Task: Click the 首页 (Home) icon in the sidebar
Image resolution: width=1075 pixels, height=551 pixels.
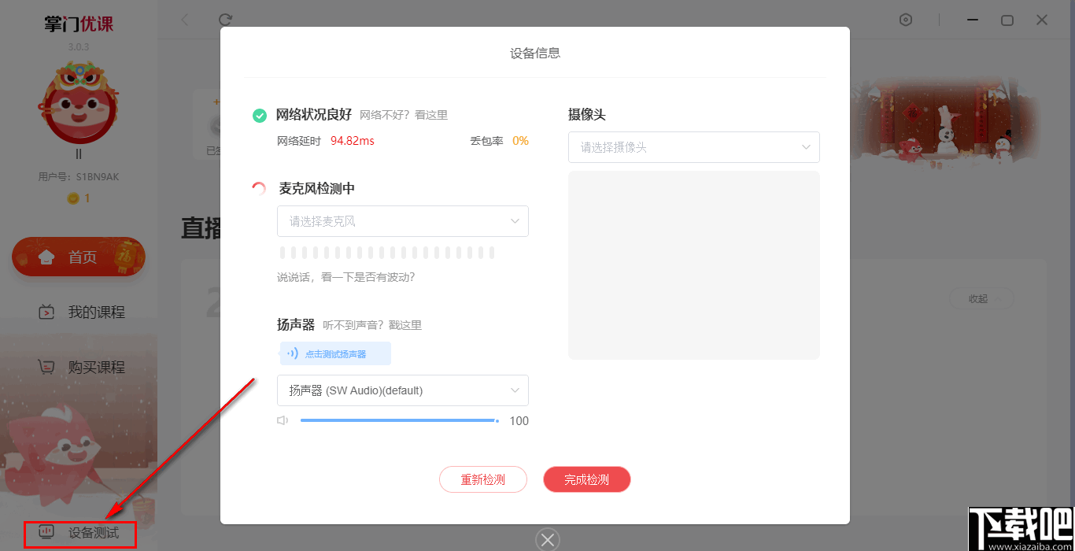Action: (x=47, y=257)
